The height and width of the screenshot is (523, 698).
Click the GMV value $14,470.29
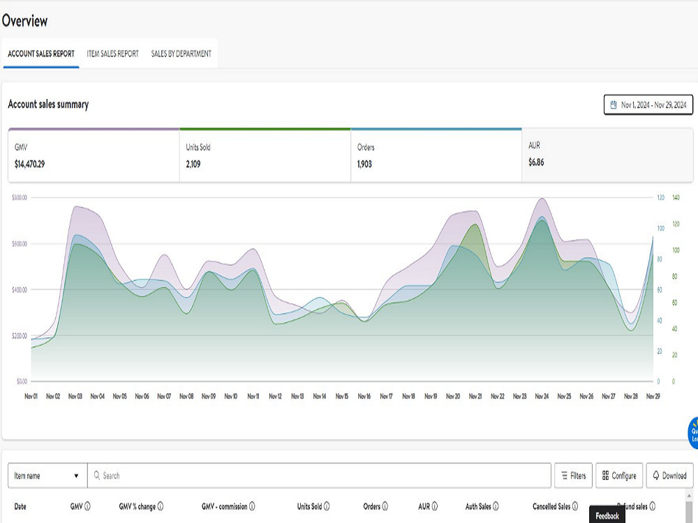[x=29, y=164]
